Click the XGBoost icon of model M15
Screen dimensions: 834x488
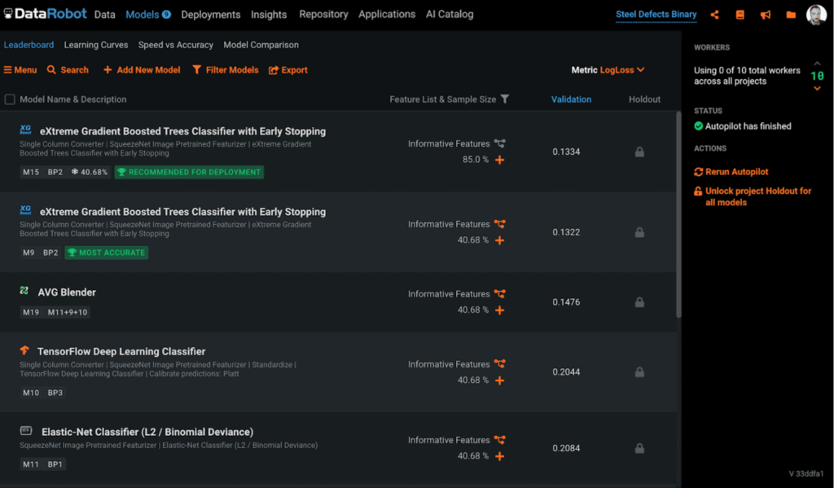pos(25,130)
